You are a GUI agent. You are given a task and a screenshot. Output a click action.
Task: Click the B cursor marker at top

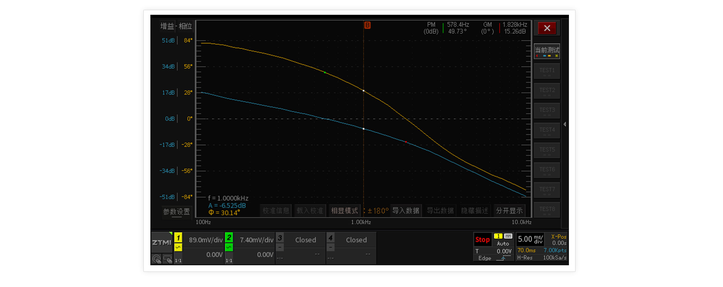[367, 25]
